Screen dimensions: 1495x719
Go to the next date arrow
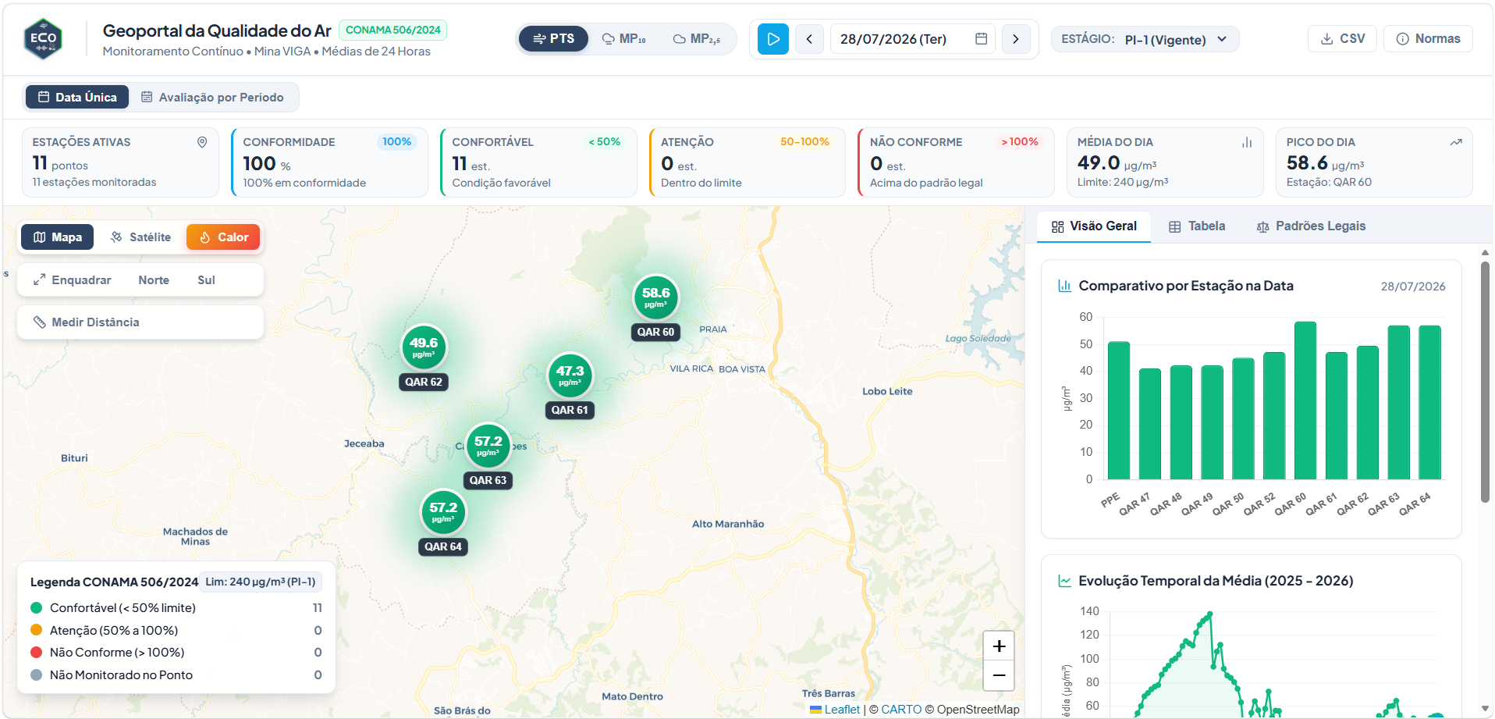tap(1015, 39)
